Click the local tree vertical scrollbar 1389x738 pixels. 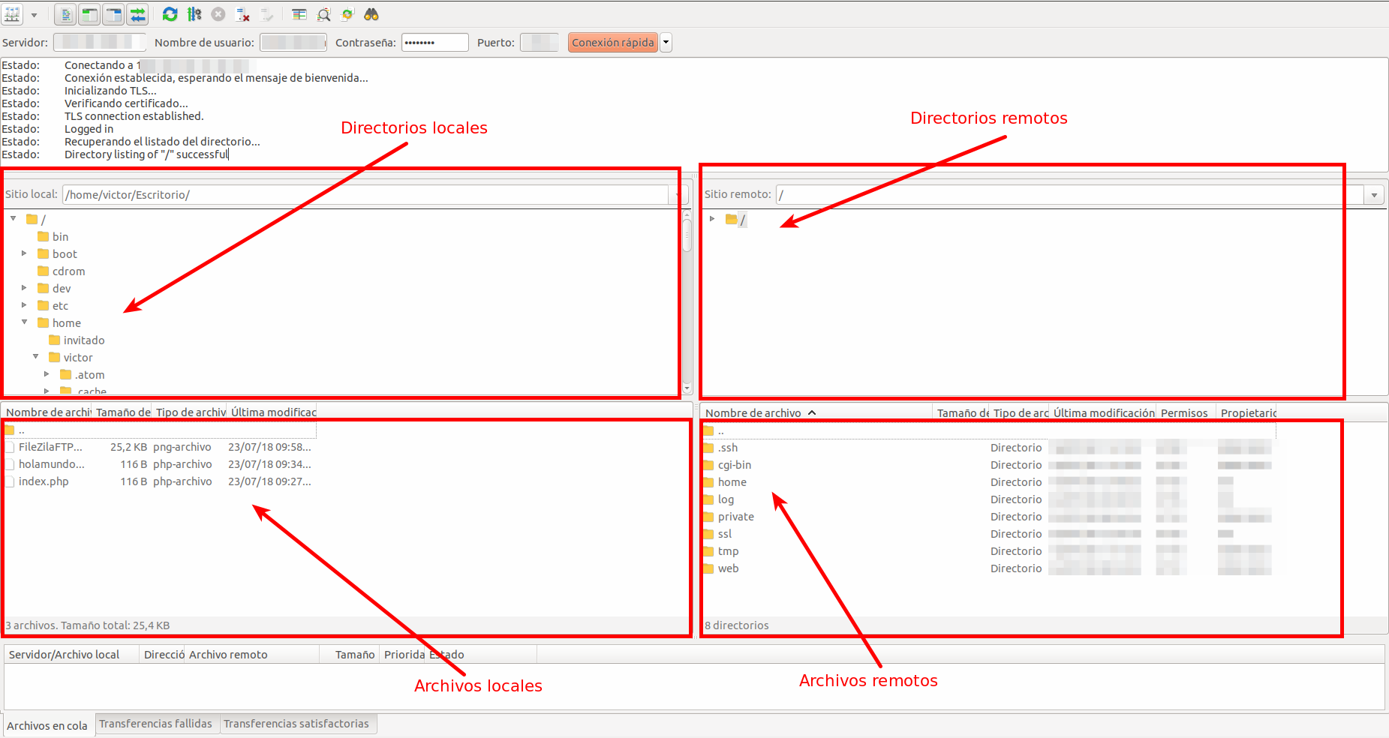[687, 300]
